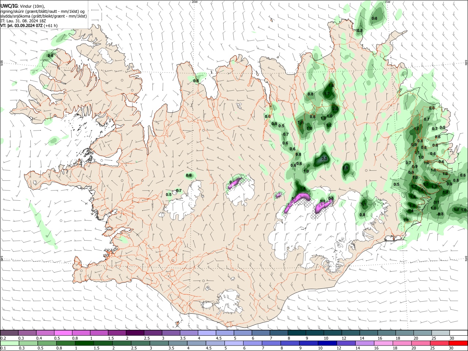The image size is (468, 351).
Task: Click the "3.5" precipitation value on the map
Action: pos(324,159)
